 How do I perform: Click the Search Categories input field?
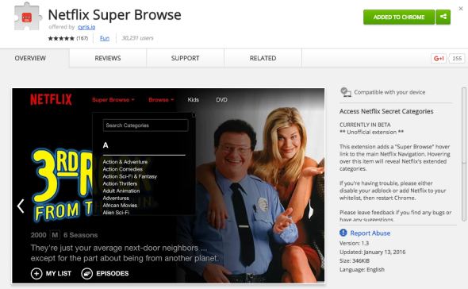point(145,125)
